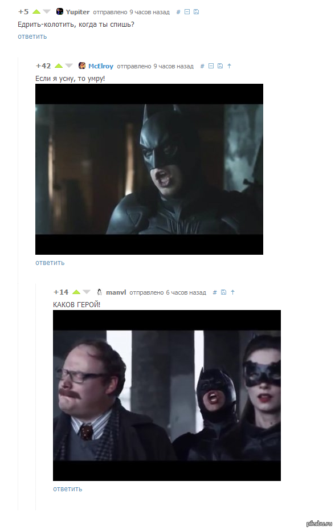This screenshot has width=335, height=530.
Task: Open the Batman image in McElroy's comment
Action: coord(149,169)
